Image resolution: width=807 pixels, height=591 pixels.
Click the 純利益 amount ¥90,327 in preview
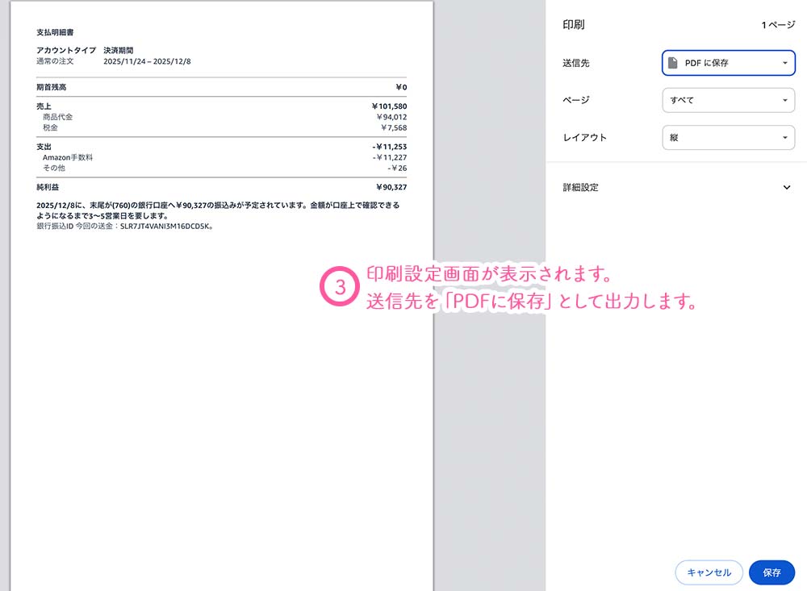click(x=391, y=187)
